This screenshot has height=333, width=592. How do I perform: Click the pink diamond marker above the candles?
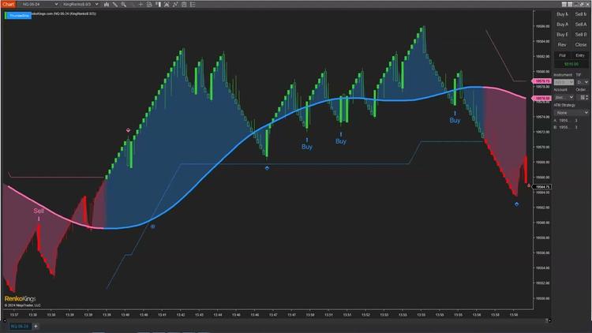pos(128,130)
